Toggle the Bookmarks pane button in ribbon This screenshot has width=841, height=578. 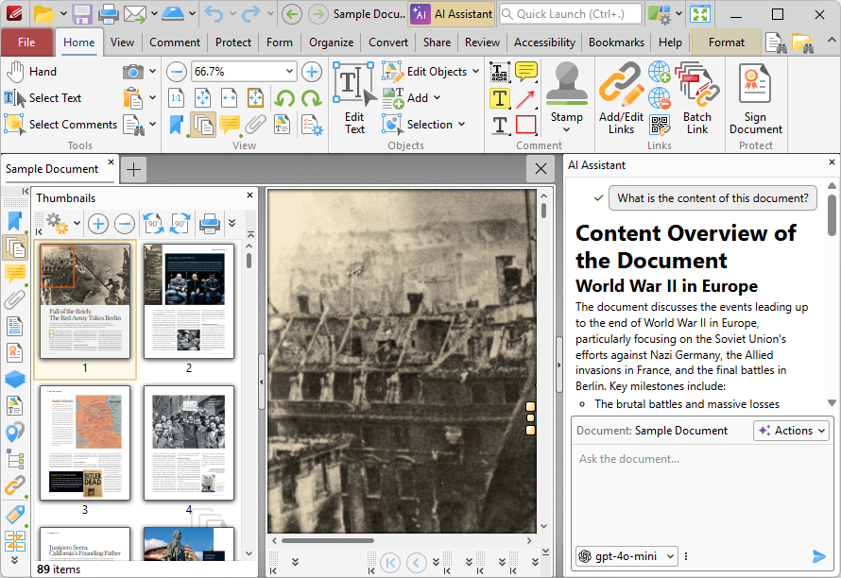(177, 125)
